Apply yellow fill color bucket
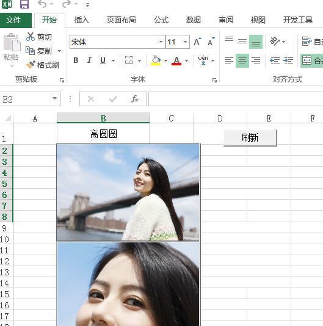Screen dimensions: 323x326 (156, 60)
